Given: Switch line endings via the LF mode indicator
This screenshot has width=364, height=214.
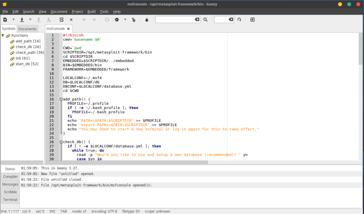Looking at the screenshot, I should 79,211.
